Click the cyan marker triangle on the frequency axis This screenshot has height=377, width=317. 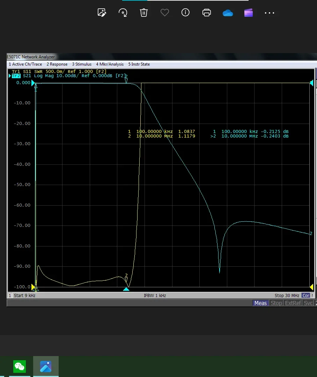(126, 289)
